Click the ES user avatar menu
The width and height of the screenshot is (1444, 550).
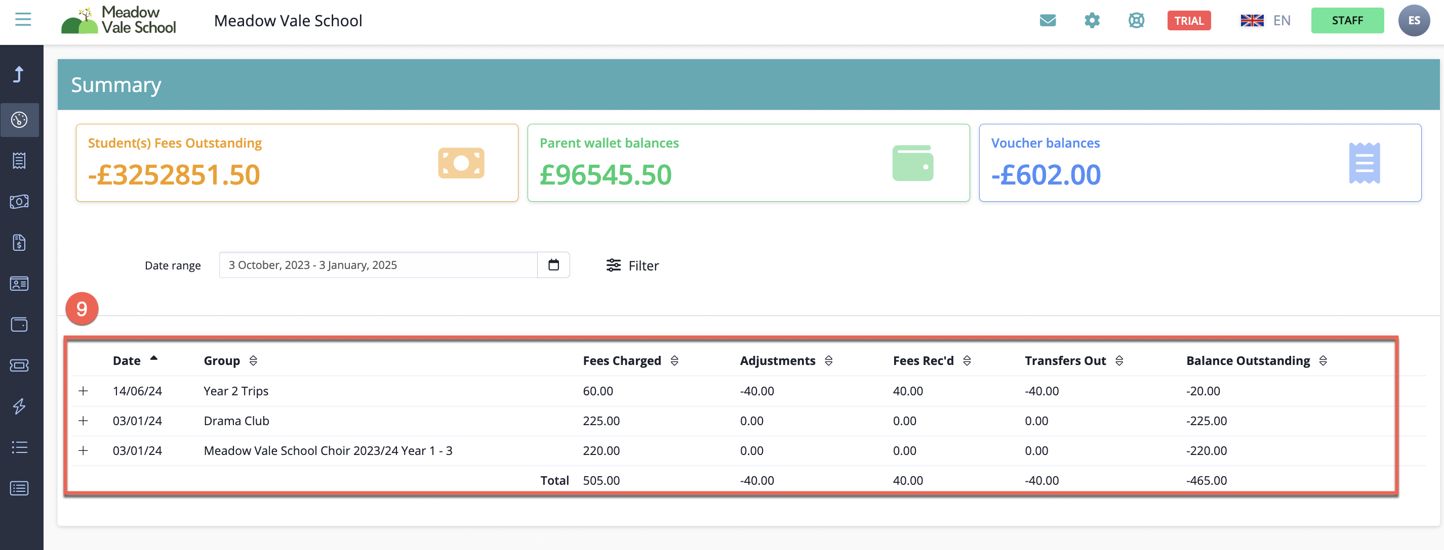pos(1414,21)
